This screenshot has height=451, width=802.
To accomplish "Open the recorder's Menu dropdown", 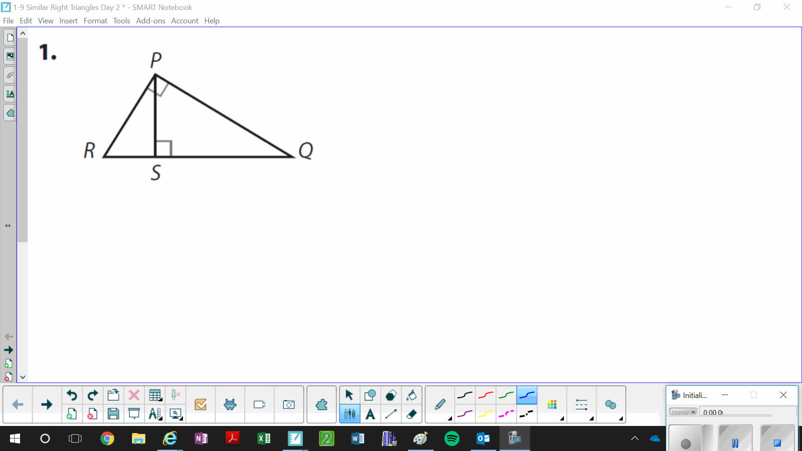I will click(x=683, y=412).
